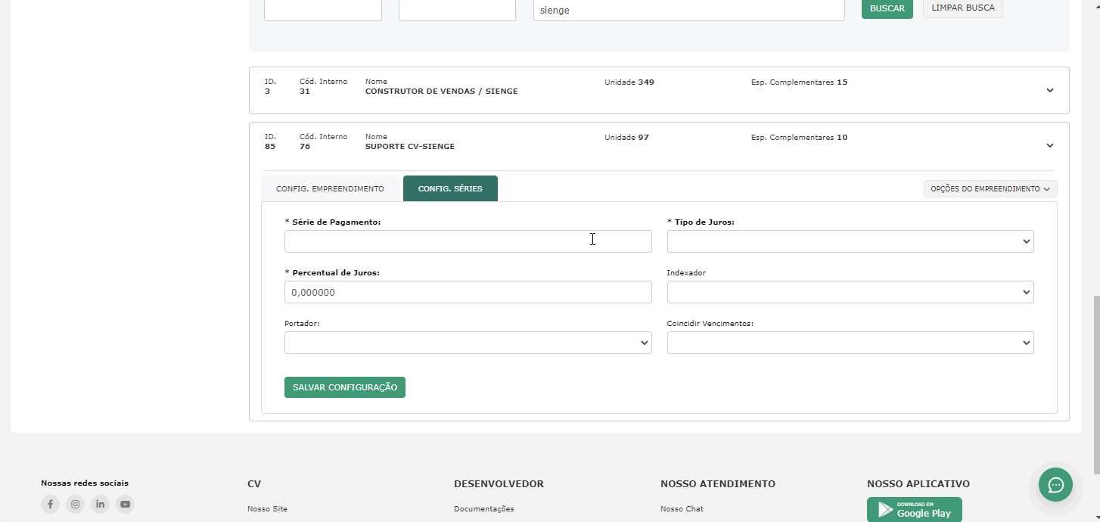The height and width of the screenshot is (522, 1100).
Task: Open the Indexador dropdown
Action: click(x=850, y=292)
